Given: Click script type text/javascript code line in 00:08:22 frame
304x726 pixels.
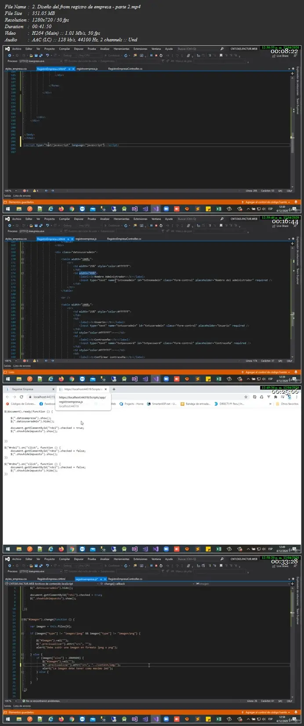Looking at the screenshot, I should click(71, 145).
